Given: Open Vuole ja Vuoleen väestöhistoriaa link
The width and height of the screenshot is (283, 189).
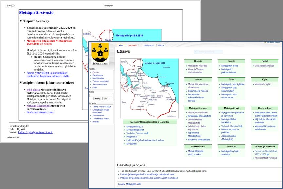Looking at the screenshot, I should (x=196, y=71).
